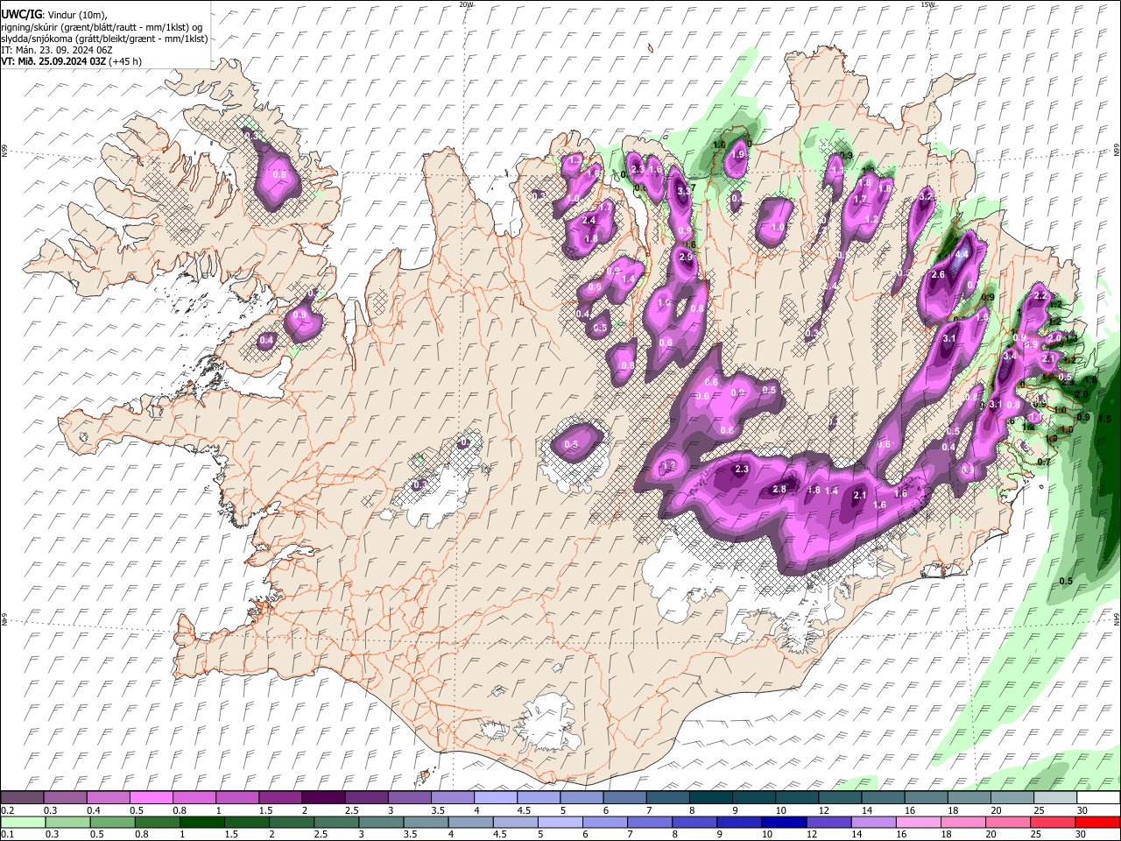Click the 2.6 precipitation value on the map
Viewport: 1121px width, 841px height.
938,275
